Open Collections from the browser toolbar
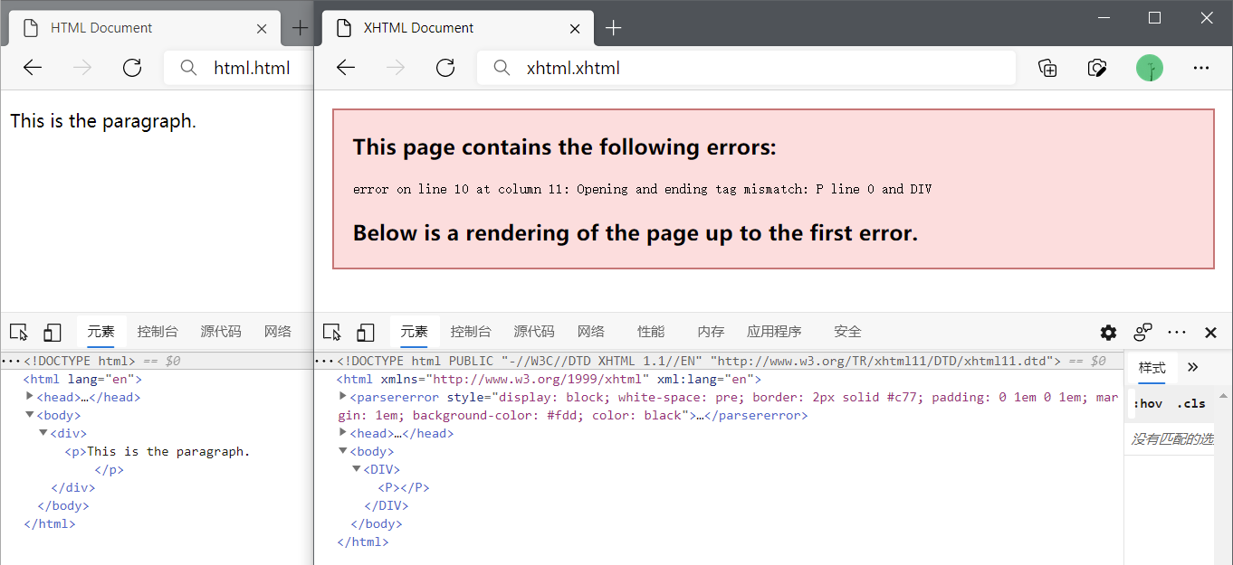 pyautogui.click(x=1047, y=67)
